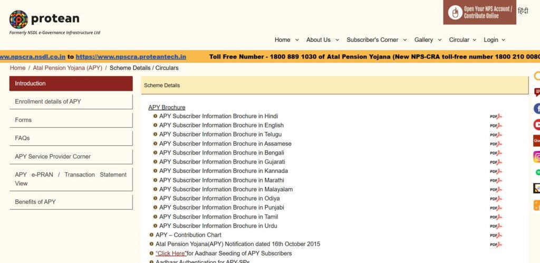Image resolution: width=540 pixels, height=263 pixels.
Task: Open APY Service Provider Corner
Action: click(71, 156)
